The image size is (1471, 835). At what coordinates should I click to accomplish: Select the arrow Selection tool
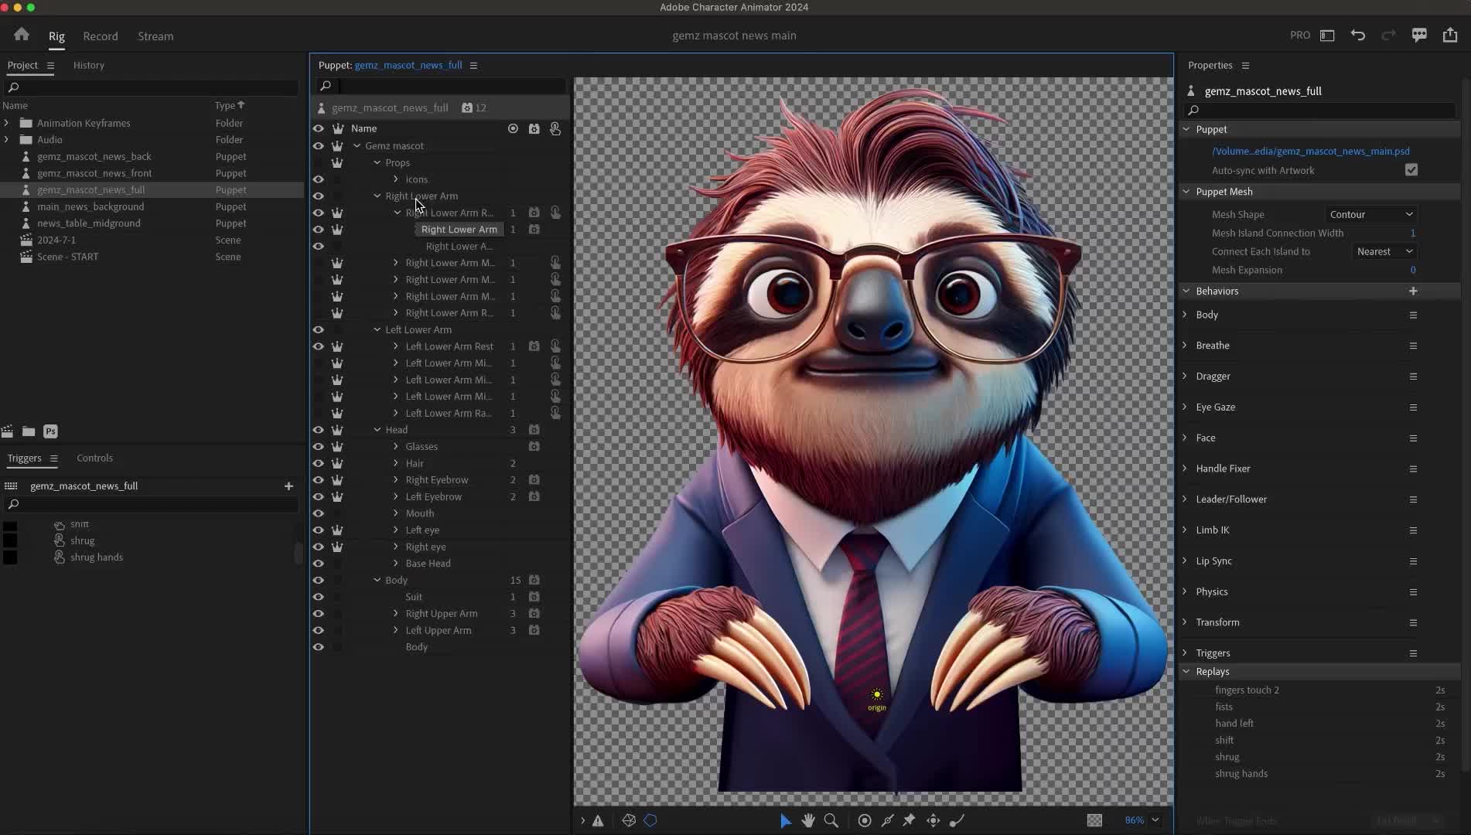click(x=785, y=820)
